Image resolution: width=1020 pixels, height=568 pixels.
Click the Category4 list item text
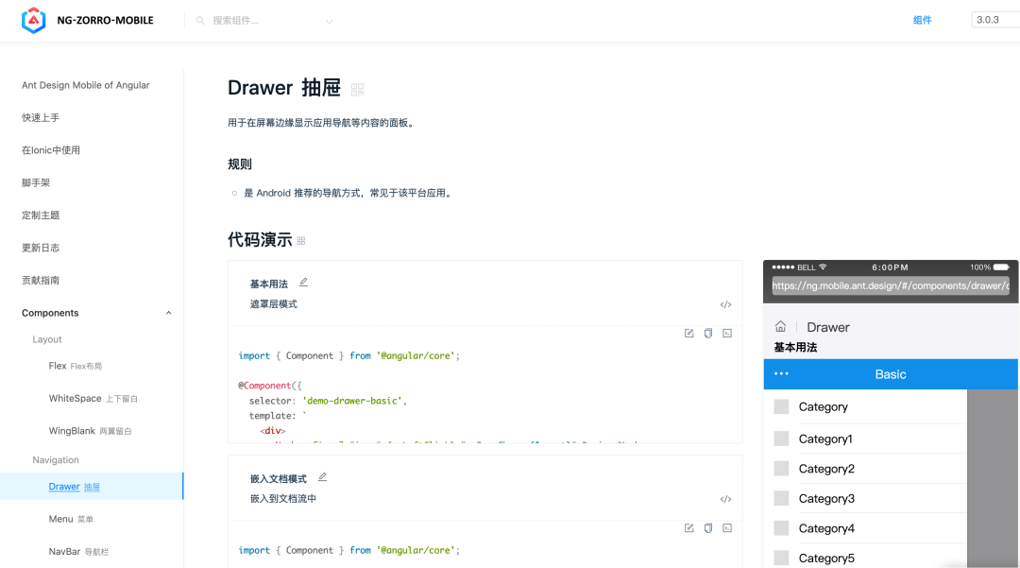pos(826,529)
